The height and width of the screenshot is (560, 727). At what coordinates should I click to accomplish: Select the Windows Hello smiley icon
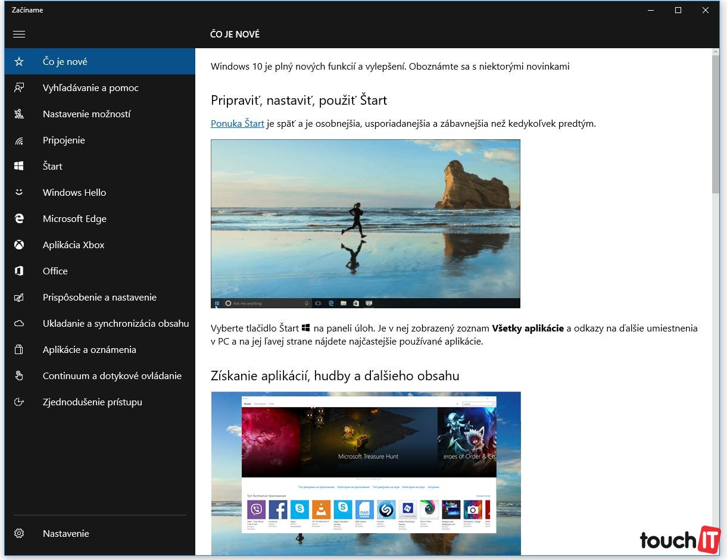19,193
